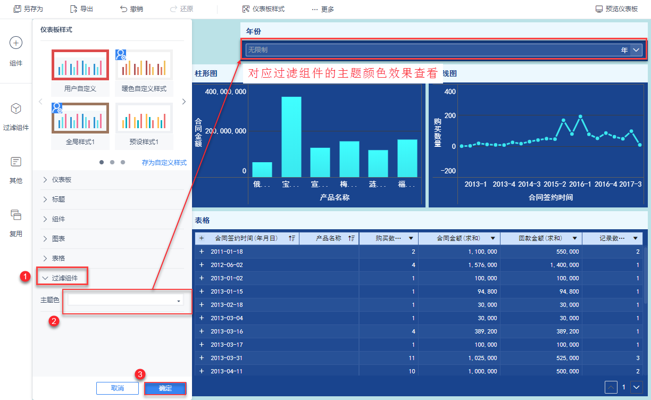Open the 组件 add-component sidebar icon

click(16, 43)
